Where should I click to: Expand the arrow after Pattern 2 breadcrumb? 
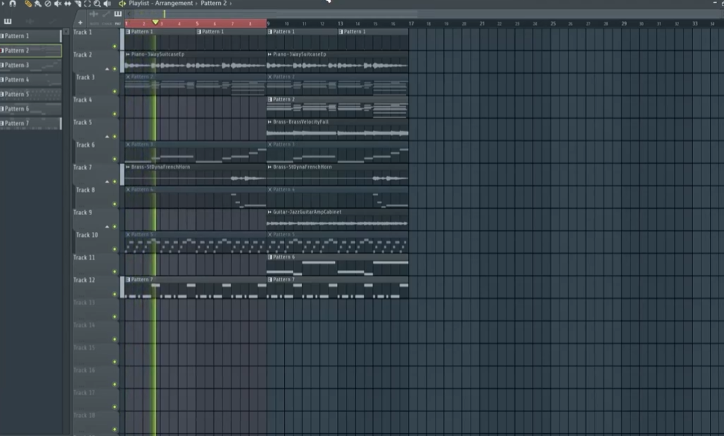coord(231,4)
